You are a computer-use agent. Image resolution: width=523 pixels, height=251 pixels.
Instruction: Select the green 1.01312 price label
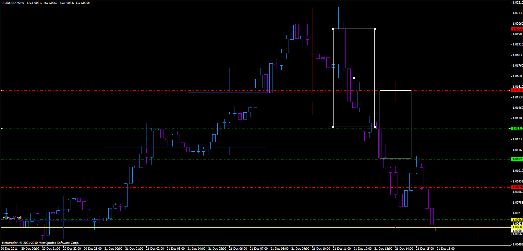click(517, 129)
